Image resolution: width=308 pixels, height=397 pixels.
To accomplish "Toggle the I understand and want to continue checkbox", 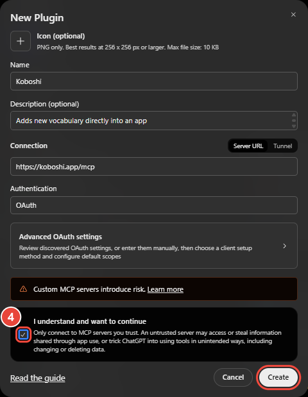I will [23, 335].
